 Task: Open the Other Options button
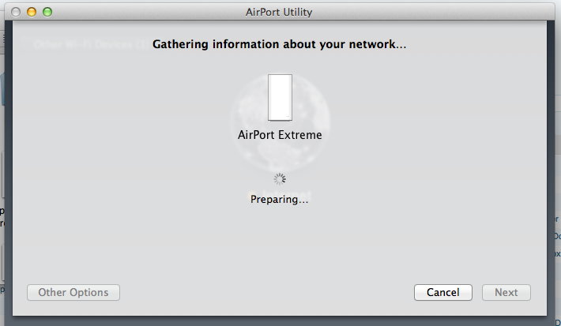[73, 292]
